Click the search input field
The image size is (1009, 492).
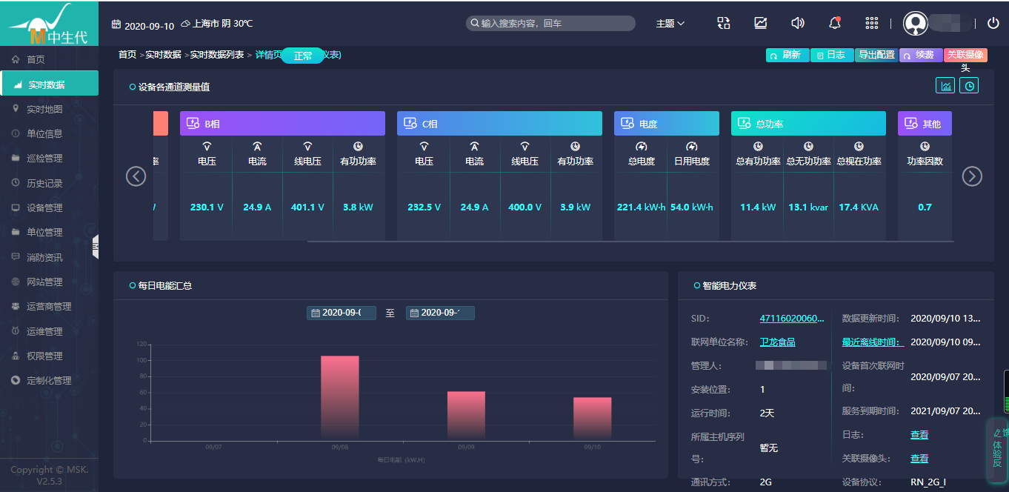click(550, 24)
